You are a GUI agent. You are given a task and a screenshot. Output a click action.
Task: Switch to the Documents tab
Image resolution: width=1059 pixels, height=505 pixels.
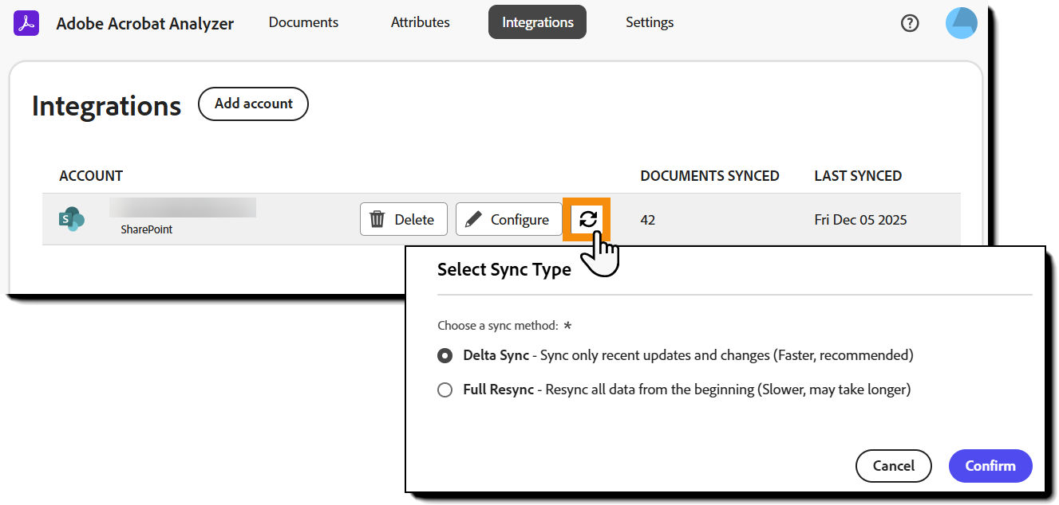pyautogui.click(x=302, y=22)
